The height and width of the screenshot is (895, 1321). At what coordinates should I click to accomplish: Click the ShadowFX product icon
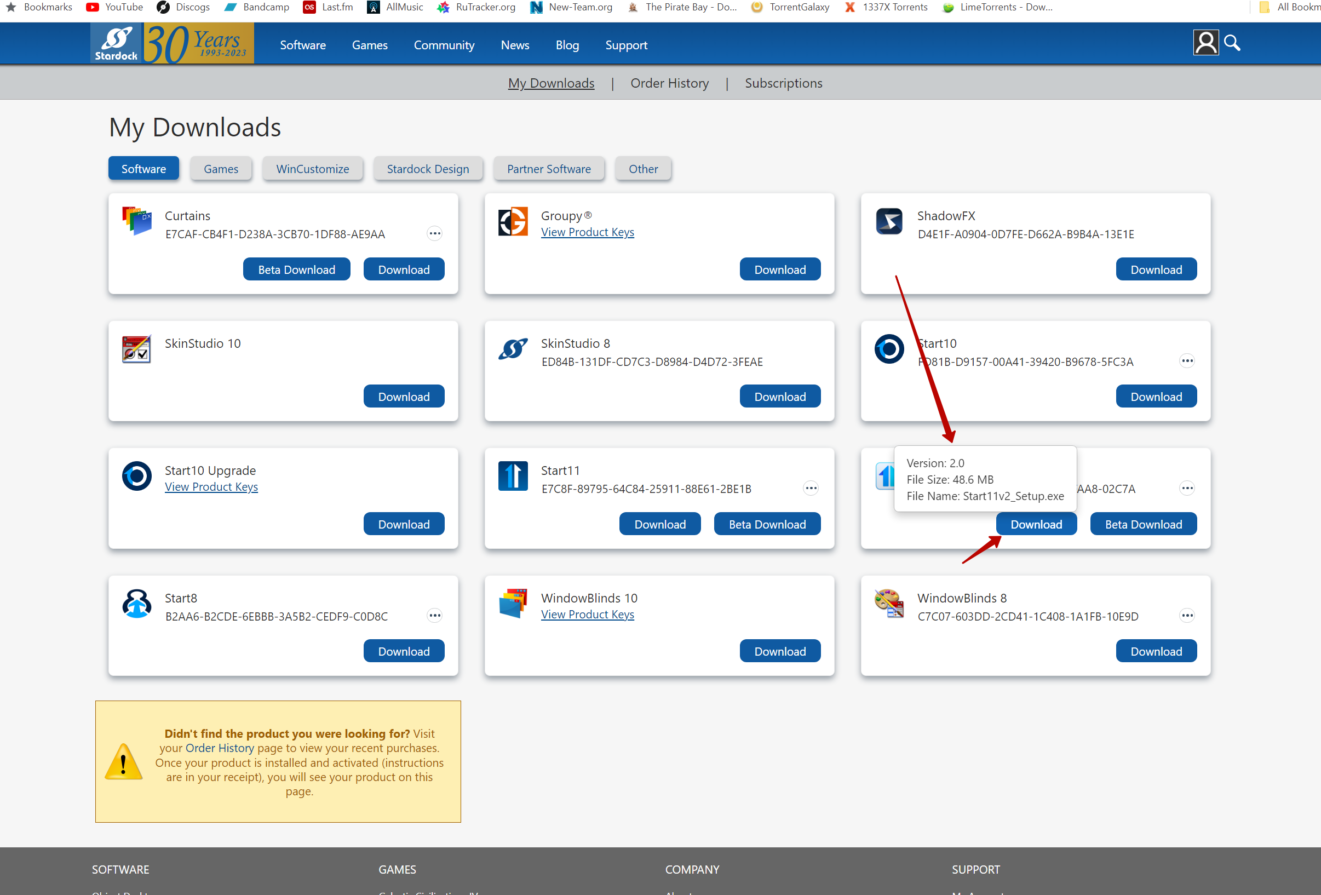889,221
